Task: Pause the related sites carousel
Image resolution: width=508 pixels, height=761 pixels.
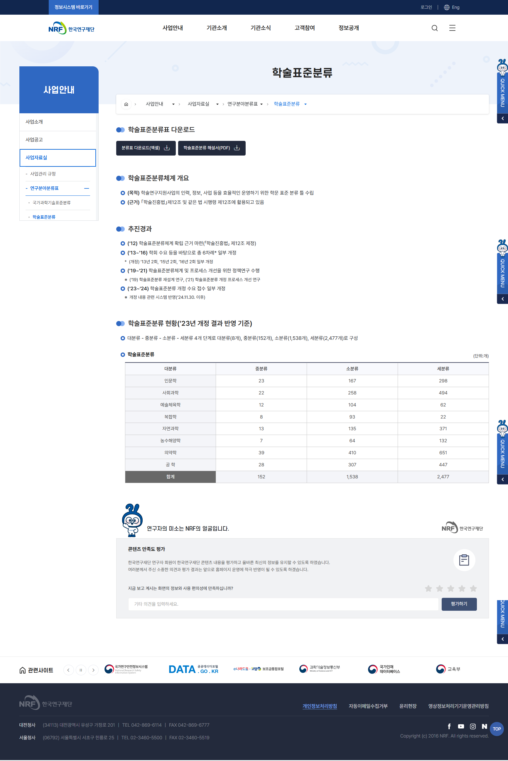Action: pyautogui.click(x=81, y=670)
